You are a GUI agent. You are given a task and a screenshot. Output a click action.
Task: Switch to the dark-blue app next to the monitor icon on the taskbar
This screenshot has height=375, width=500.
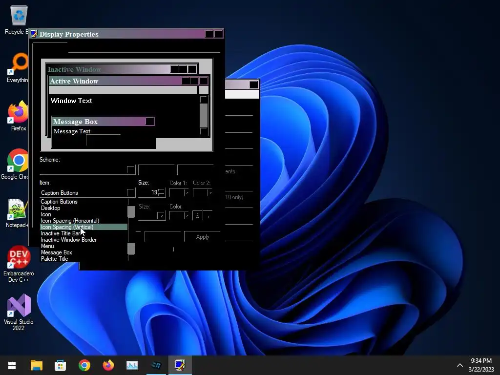pos(156,365)
